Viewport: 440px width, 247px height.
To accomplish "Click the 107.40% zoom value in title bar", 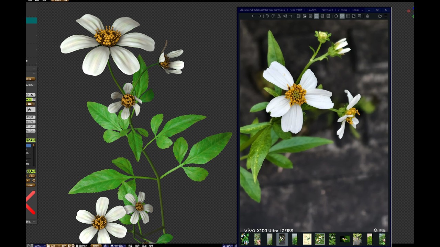I will (312, 10).
